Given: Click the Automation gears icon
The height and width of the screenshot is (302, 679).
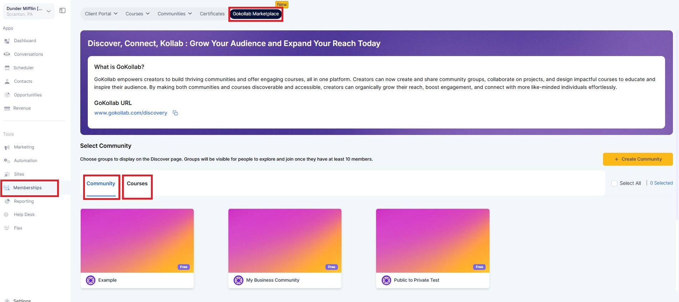Looking at the screenshot, I should click(x=7, y=161).
